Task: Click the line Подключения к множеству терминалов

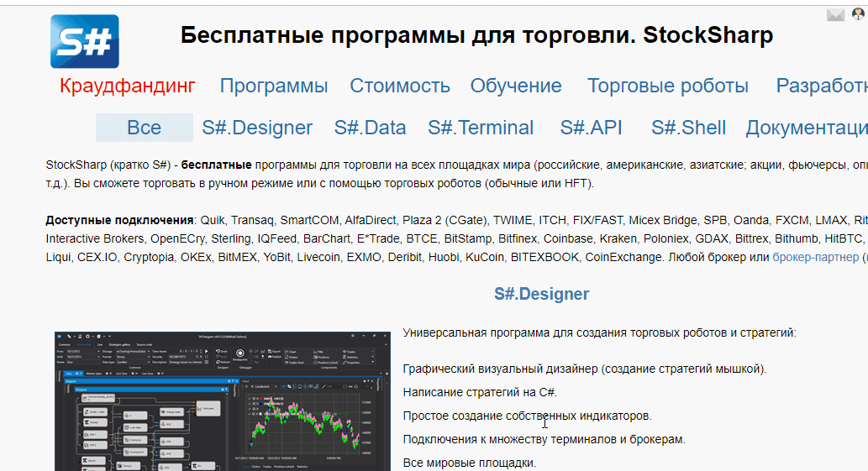Action: 544,439
